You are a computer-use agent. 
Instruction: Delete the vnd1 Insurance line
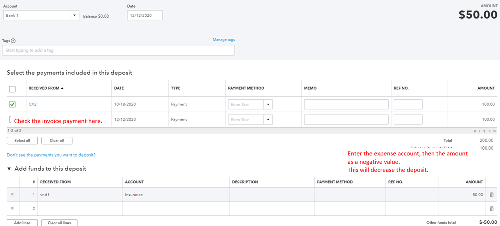coord(491,195)
